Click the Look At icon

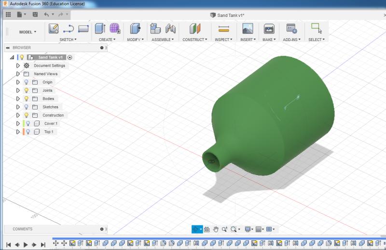tap(207, 229)
